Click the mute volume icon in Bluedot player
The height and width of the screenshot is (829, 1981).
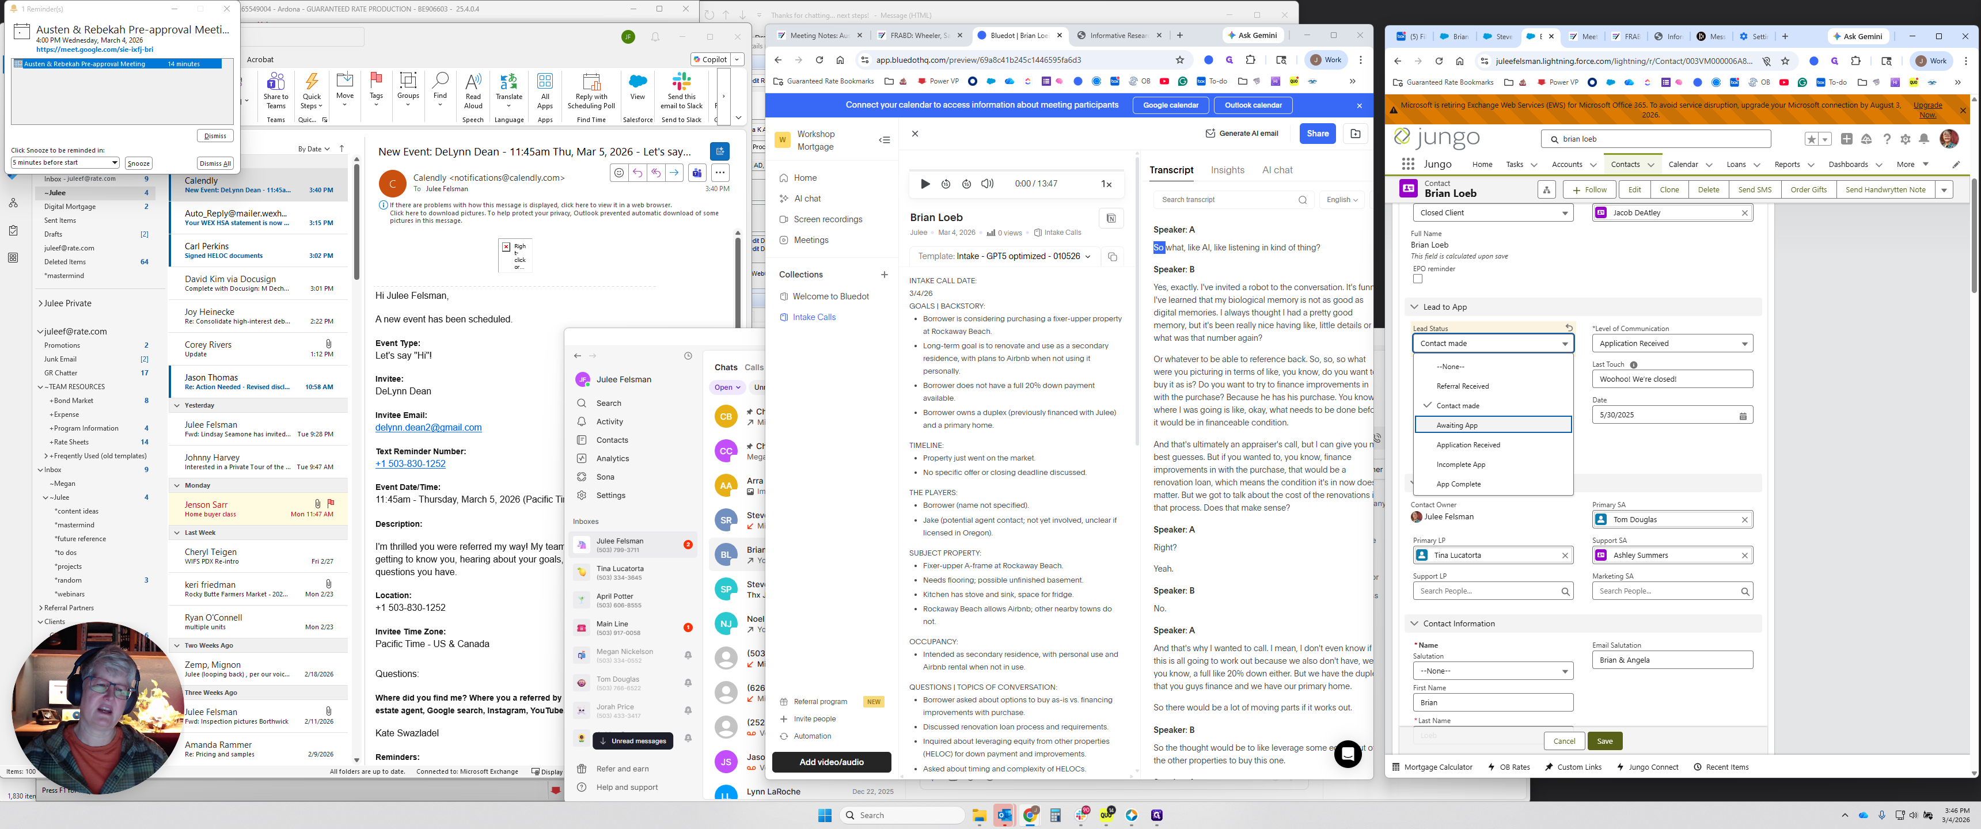pos(988,184)
